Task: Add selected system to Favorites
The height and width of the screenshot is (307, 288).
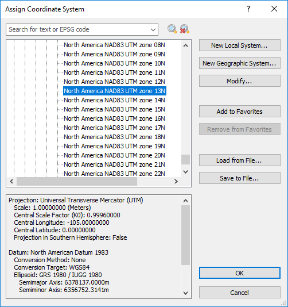Action: click(x=240, y=112)
